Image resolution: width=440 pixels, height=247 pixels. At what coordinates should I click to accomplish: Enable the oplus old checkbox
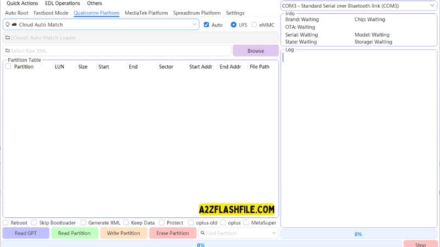coord(191,222)
